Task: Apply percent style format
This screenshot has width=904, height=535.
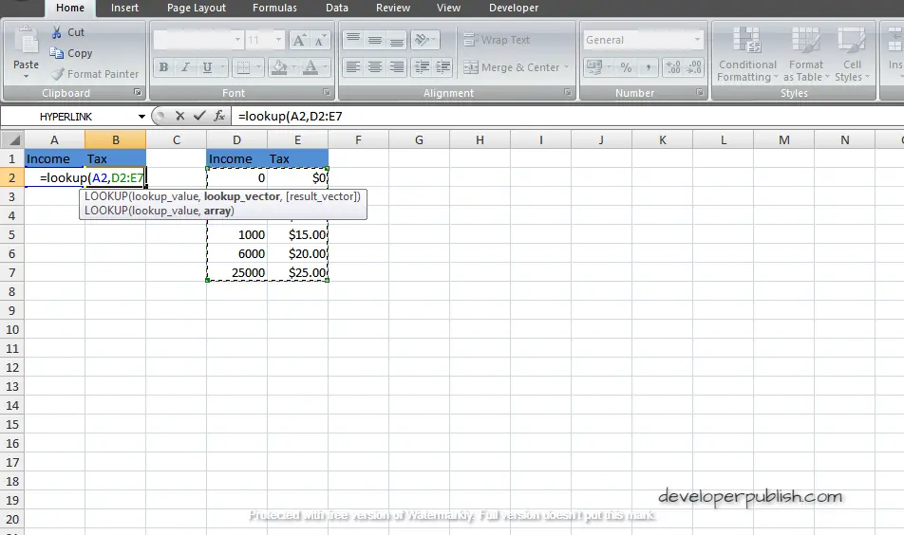Action: (626, 67)
